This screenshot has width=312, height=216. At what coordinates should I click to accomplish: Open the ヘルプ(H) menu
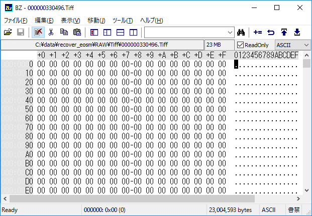(152, 21)
